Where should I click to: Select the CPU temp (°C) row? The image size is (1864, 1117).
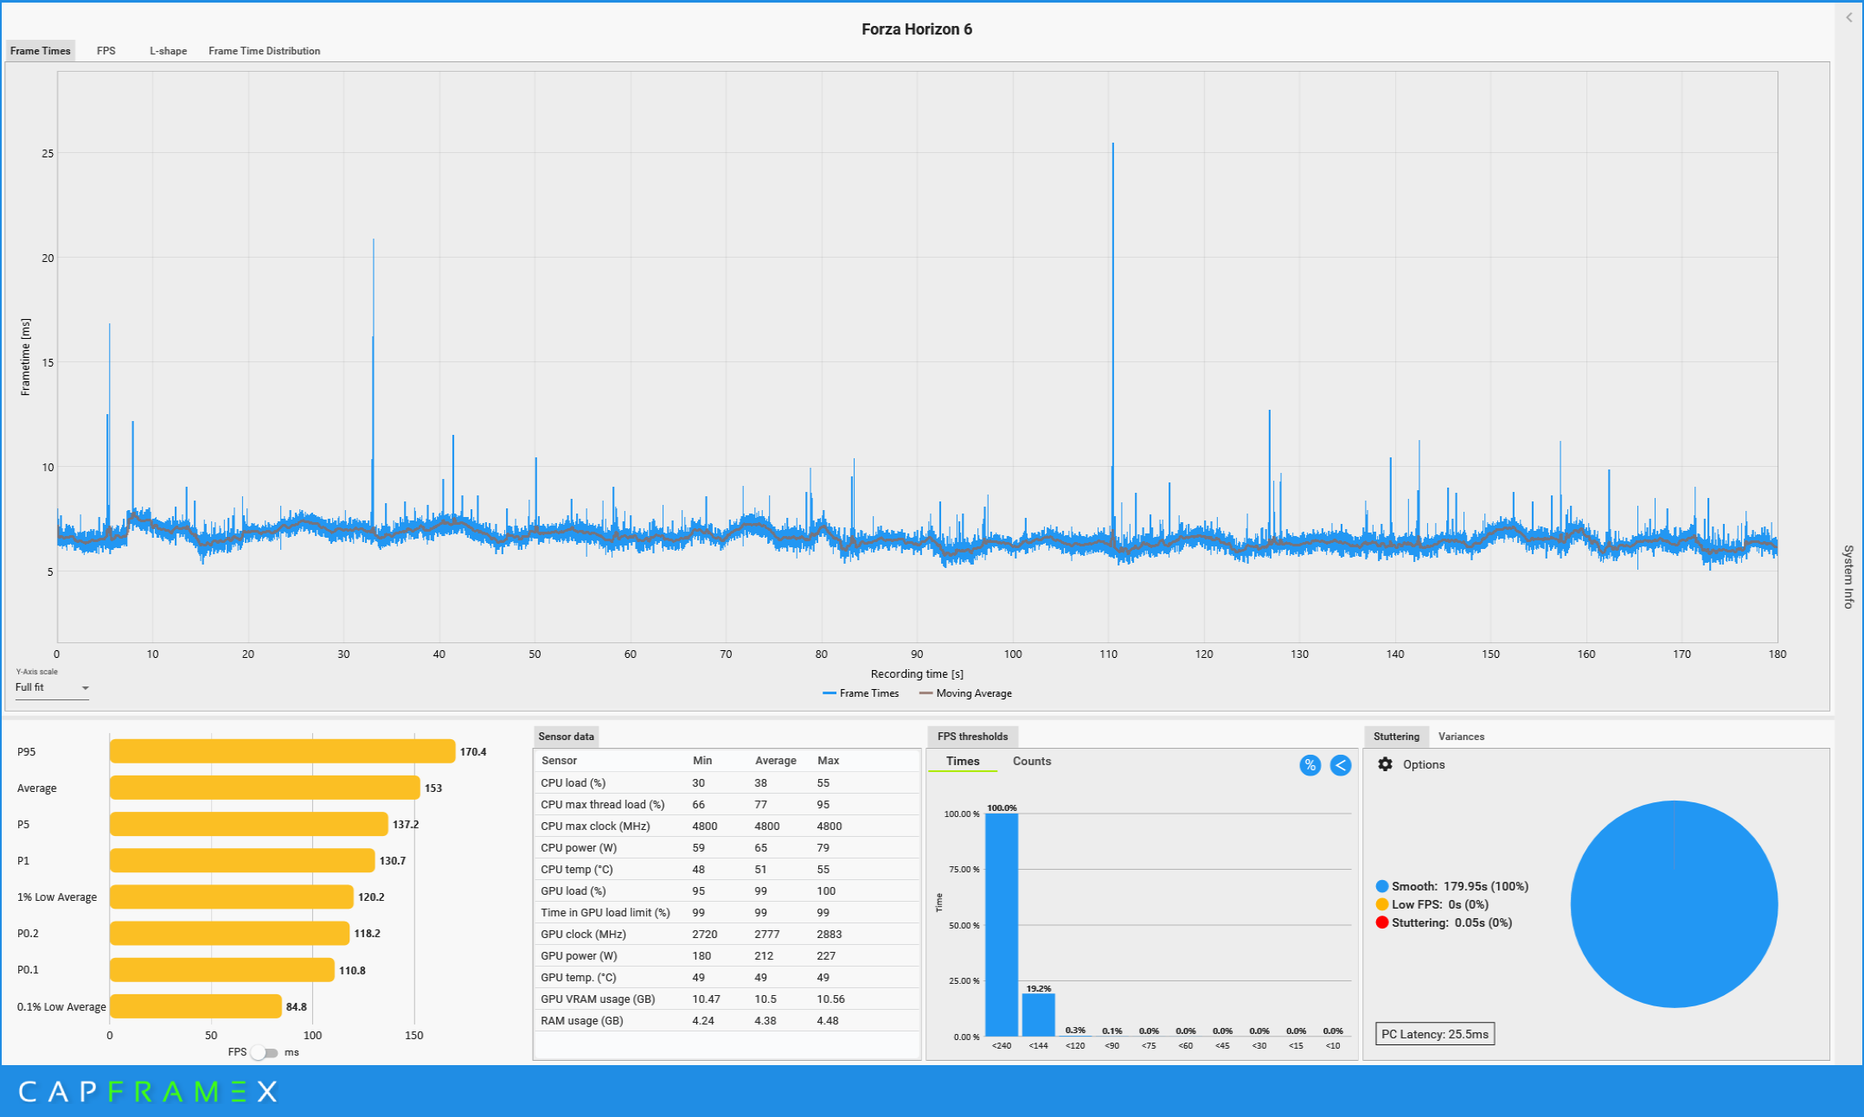click(727, 869)
